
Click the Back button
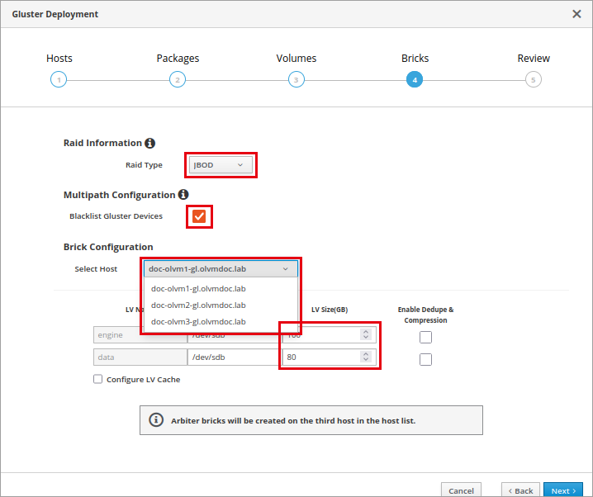(520, 490)
